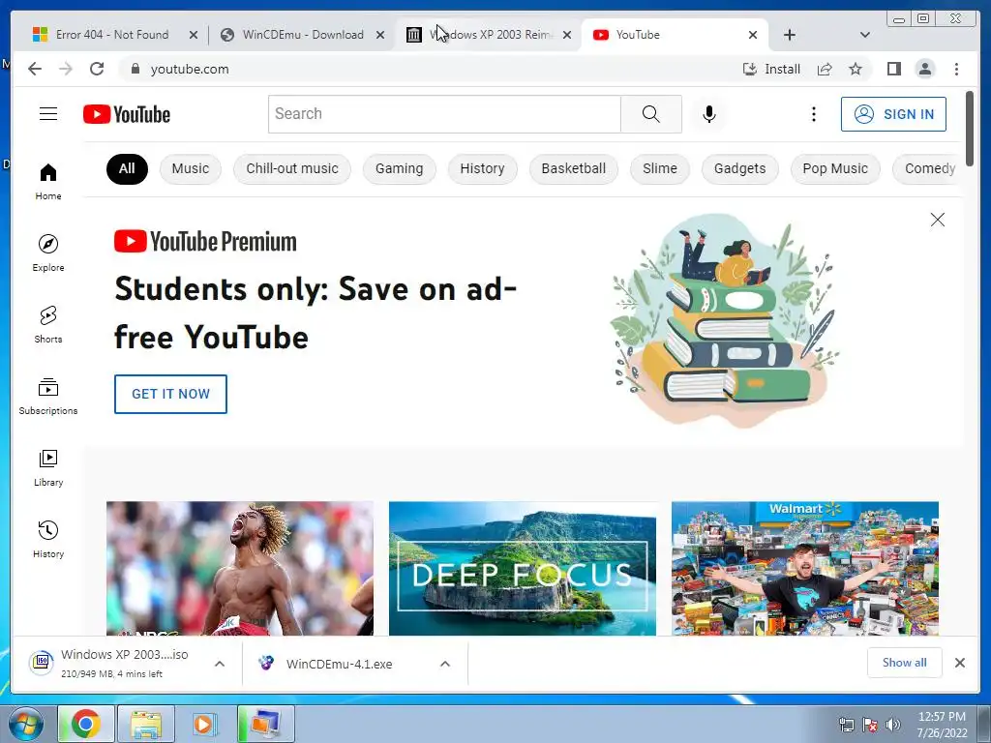Click the YouTube logo
Viewport: 991px width, 743px height.
pos(127,114)
